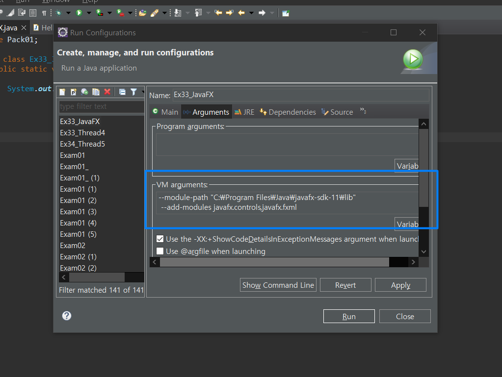Select Exam01 (3) configuration
Screen dimensions: 502x377
pos(78,212)
